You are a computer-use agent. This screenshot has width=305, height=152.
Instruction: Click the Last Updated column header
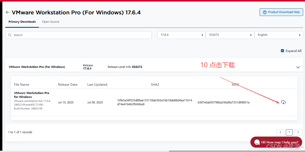97,85
